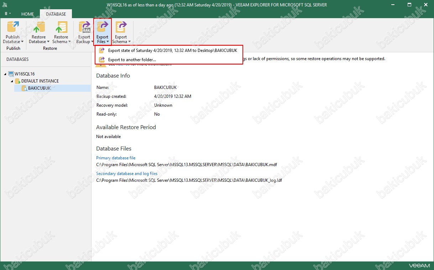Select the BAKICUBUK database in tree

point(39,88)
